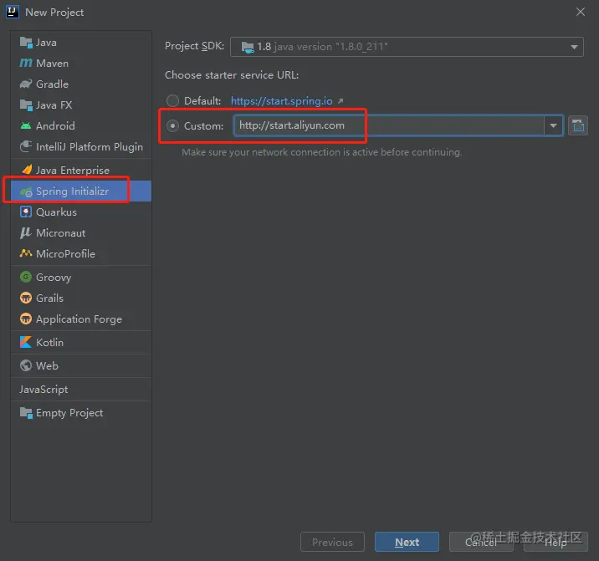
Task: Click the browse button beside the custom URL field
Action: tap(578, 125)
